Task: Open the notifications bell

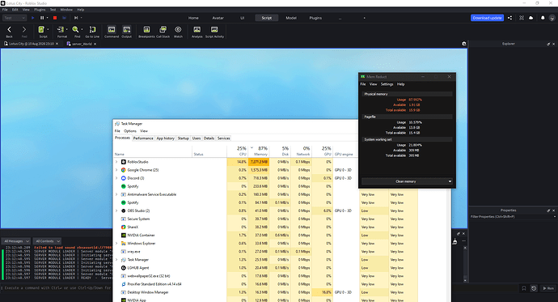Action: point(543,18)
